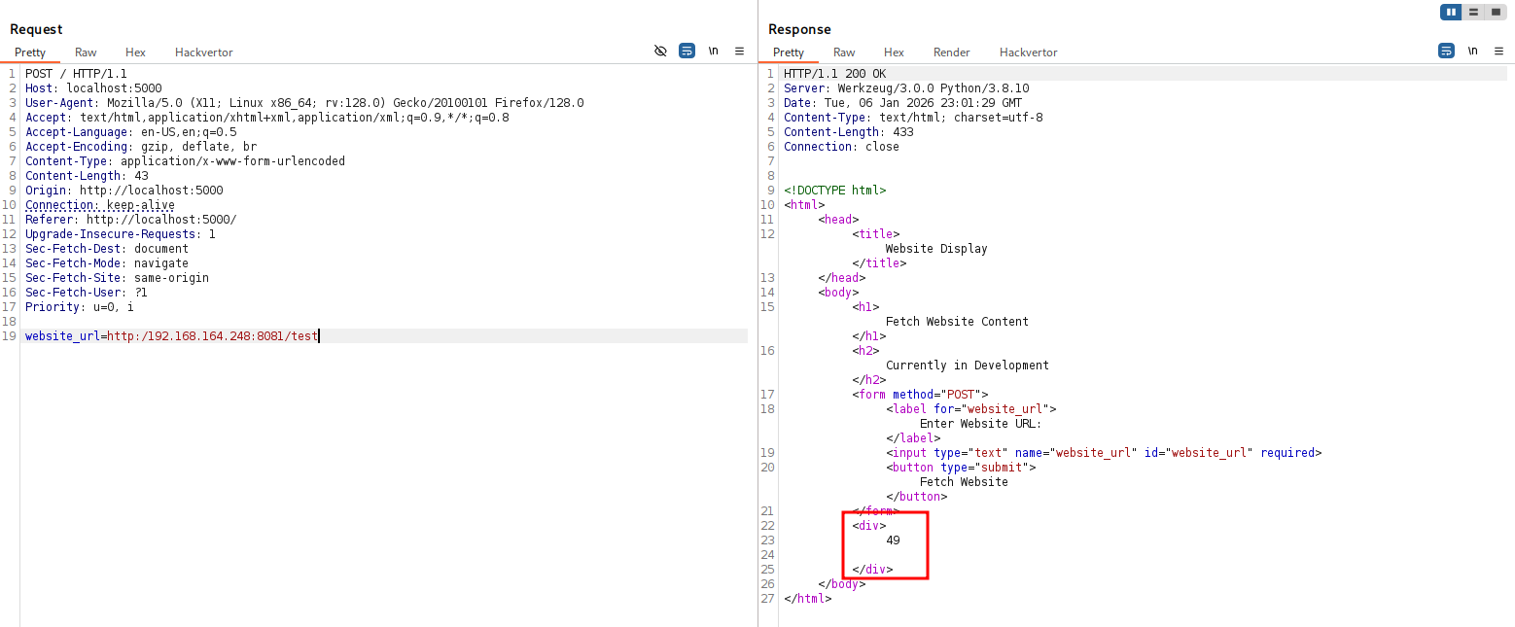
Task: Open the Response panel hamburger menu
Action: (x=1498, y=51)
